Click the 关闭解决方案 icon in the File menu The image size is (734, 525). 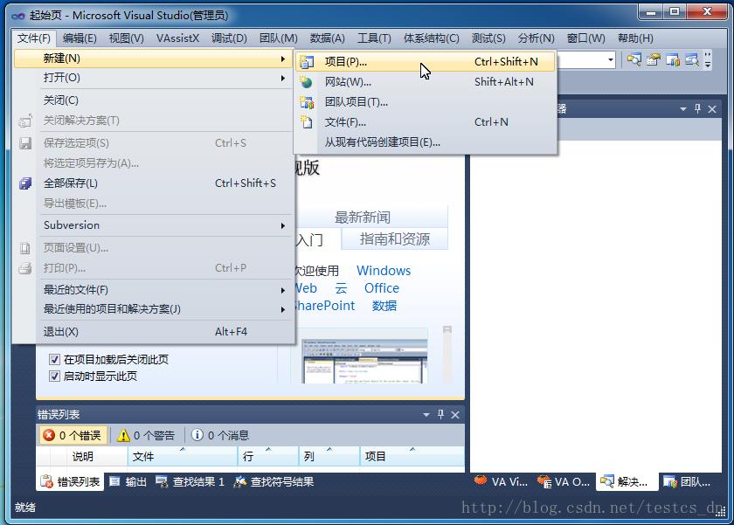[25, 121]
